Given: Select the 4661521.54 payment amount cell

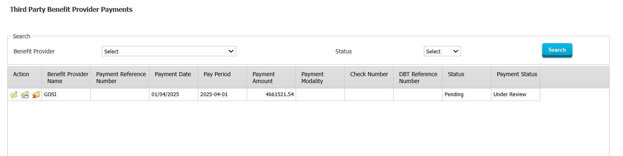Looking at the screenshot, I should 271,94.
